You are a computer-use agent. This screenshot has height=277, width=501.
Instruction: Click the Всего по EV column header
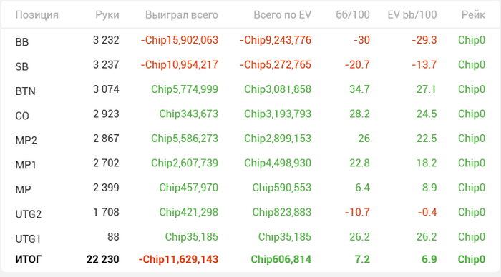(x=282, y=15)
